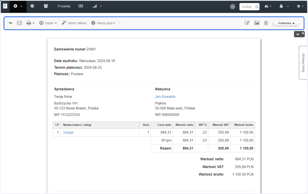Open the dashboard gauge dropdown
The image size is (308, 194).
268,6
